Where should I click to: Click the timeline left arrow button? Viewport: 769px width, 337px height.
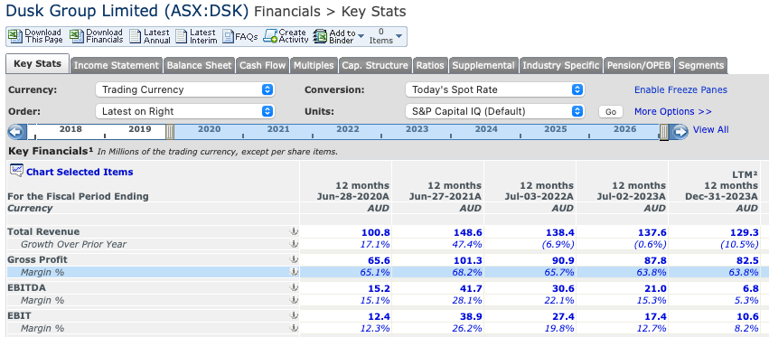click(x=16, y=132)
